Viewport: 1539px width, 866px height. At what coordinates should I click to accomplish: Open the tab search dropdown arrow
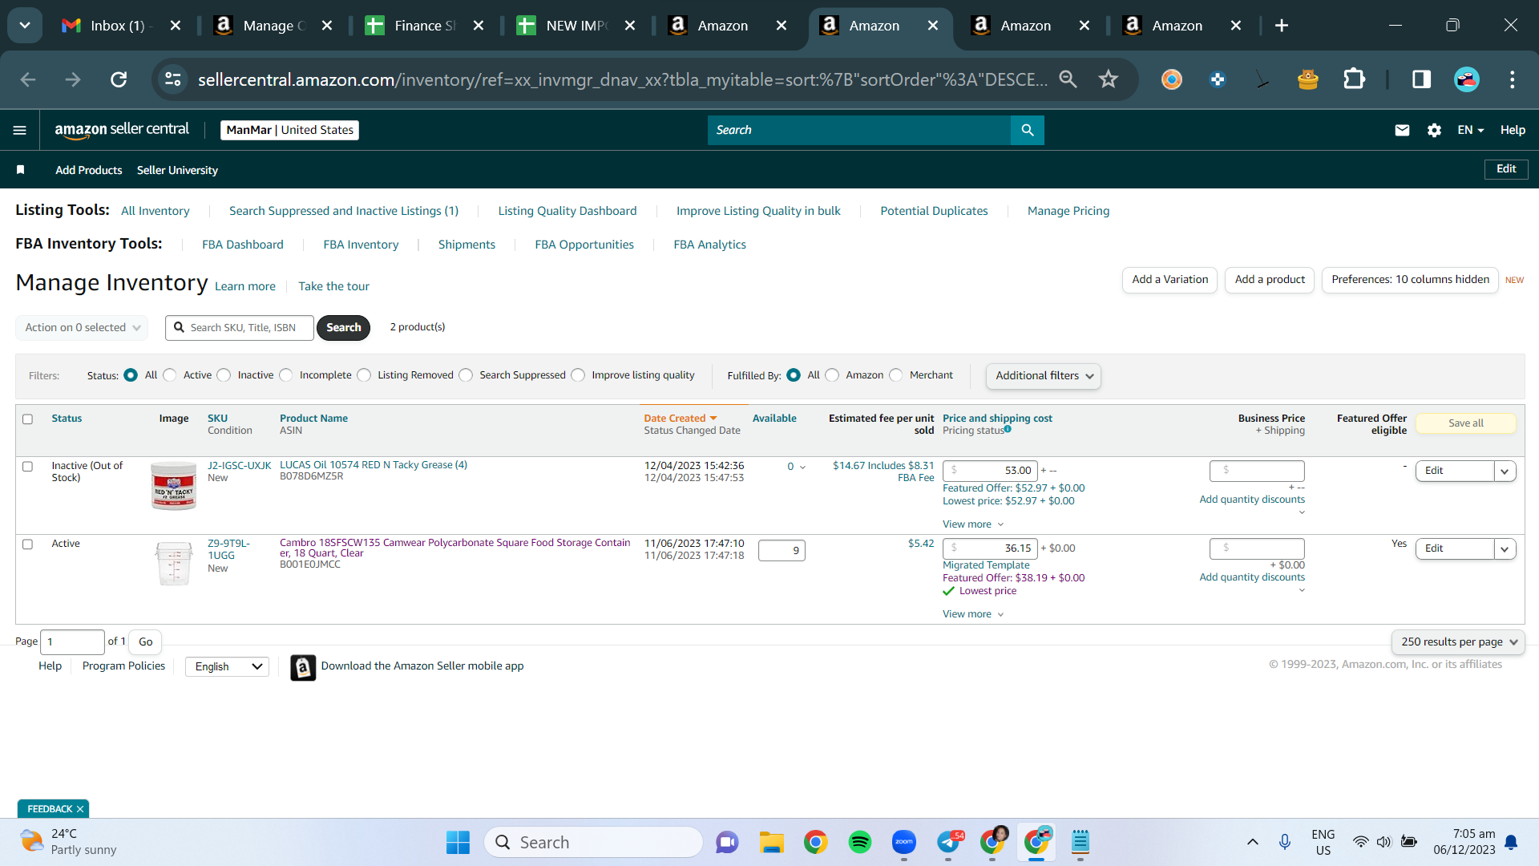(25, 26)
